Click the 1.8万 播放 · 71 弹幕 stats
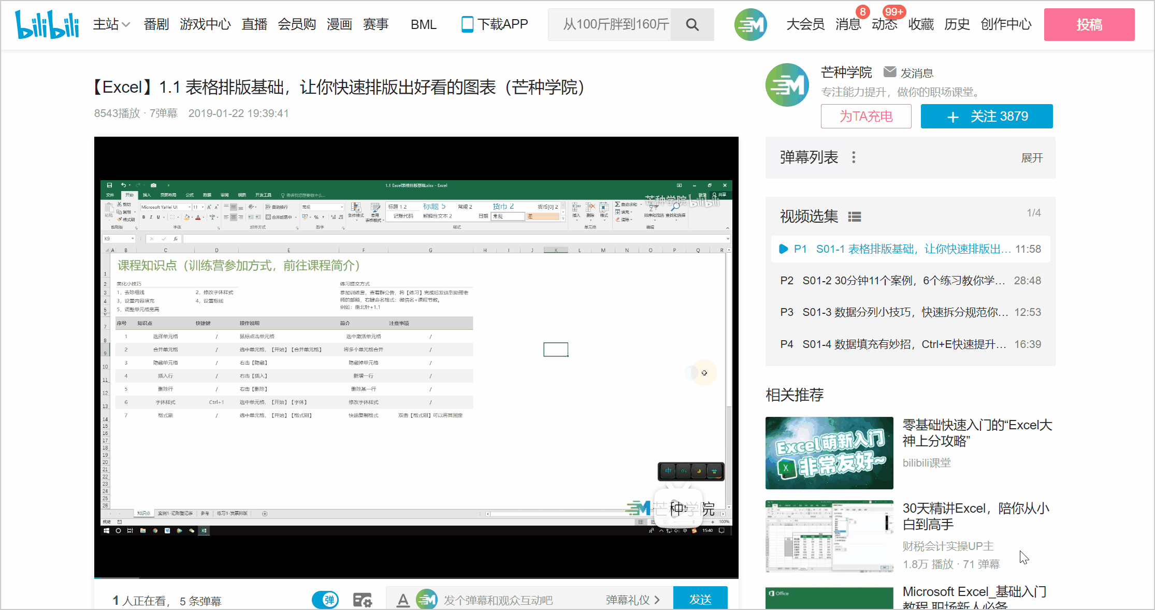 [951, 564]
